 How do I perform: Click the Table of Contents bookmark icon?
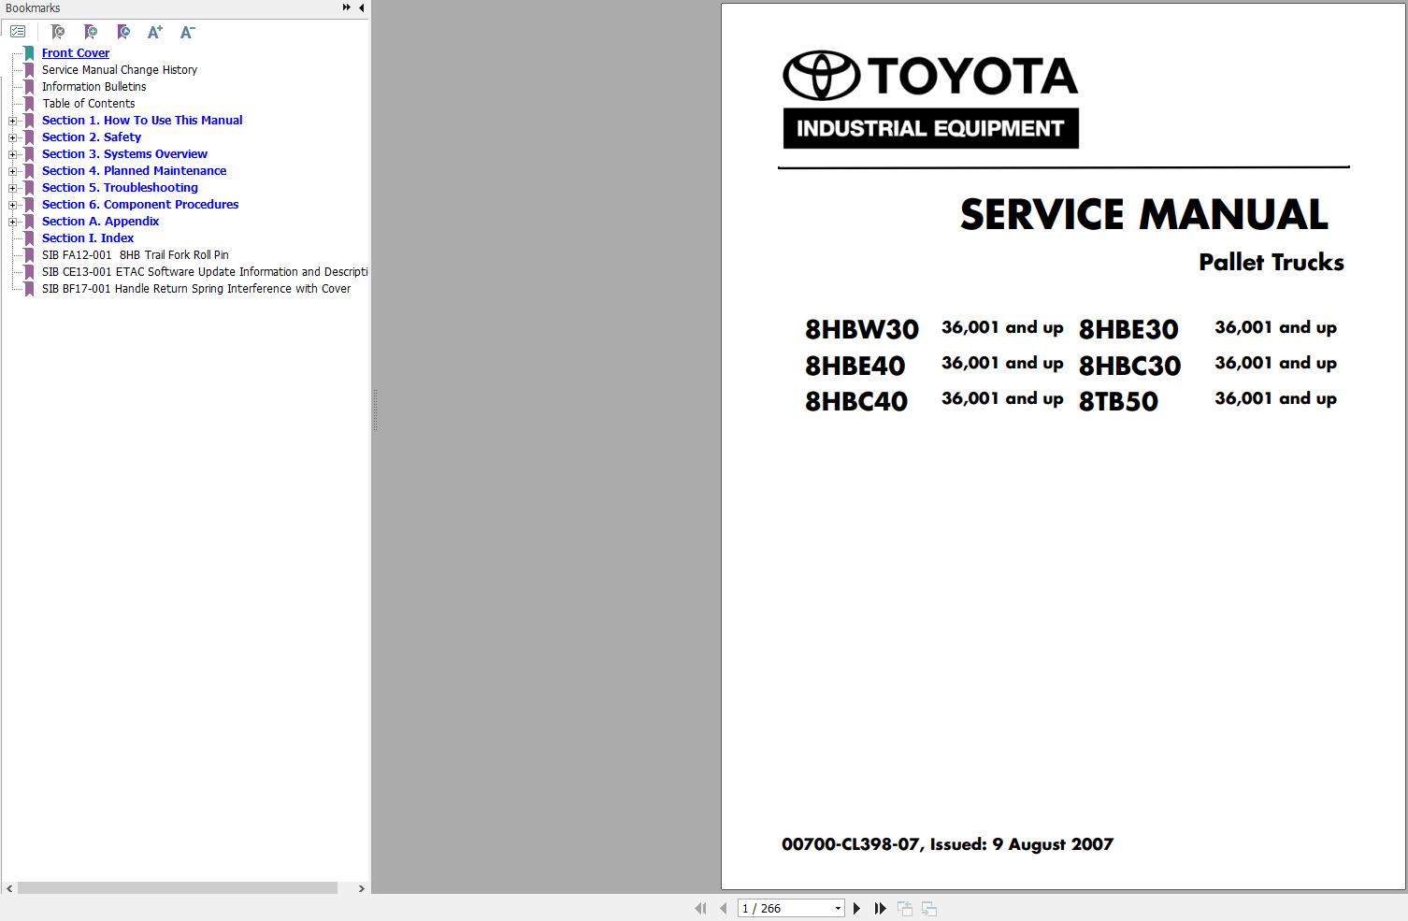pyautogui.click(x=29, y=104)
